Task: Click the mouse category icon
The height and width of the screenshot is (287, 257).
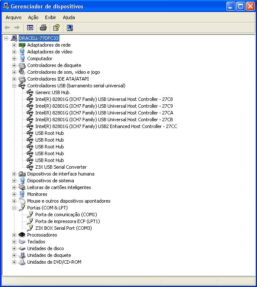Action: point(22,201)
